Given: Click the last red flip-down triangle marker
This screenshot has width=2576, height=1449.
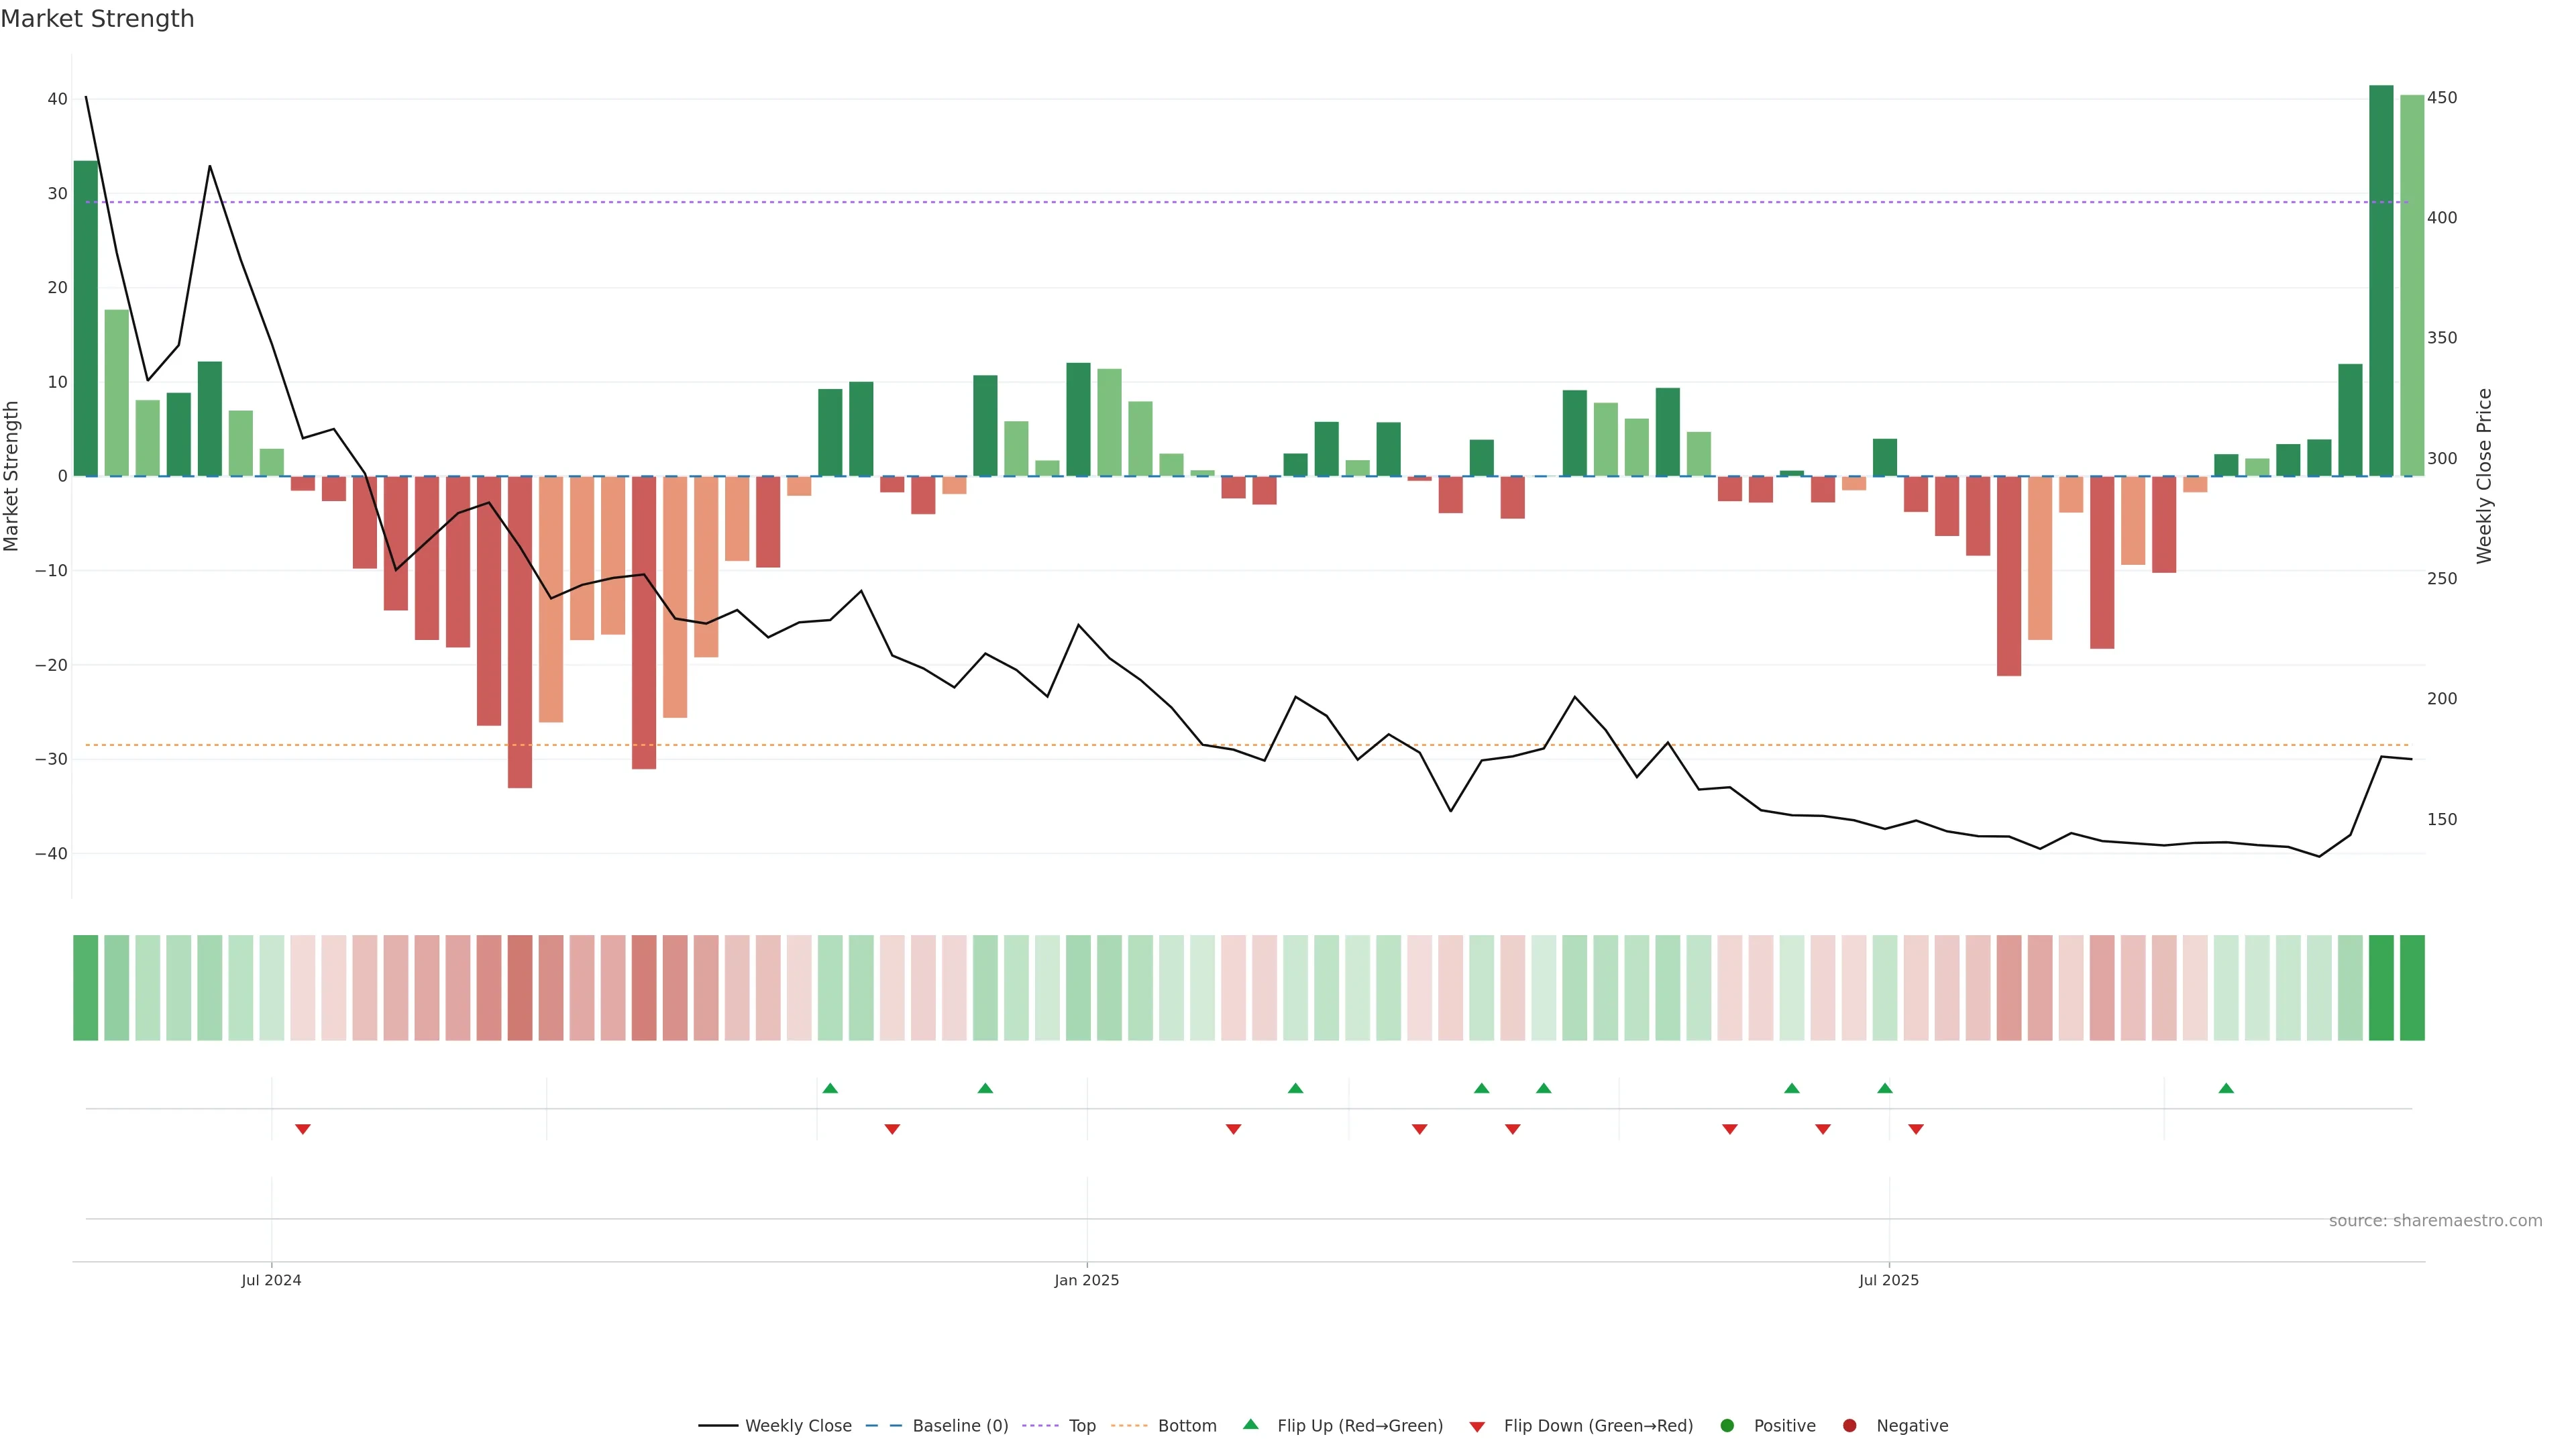Looking at the screenshot, I should point(1916,1129).
